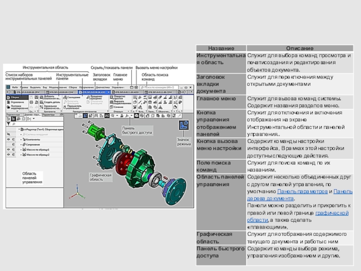
Task: Toggle visibility eye for Массив по образцу1
Action: 9,150
